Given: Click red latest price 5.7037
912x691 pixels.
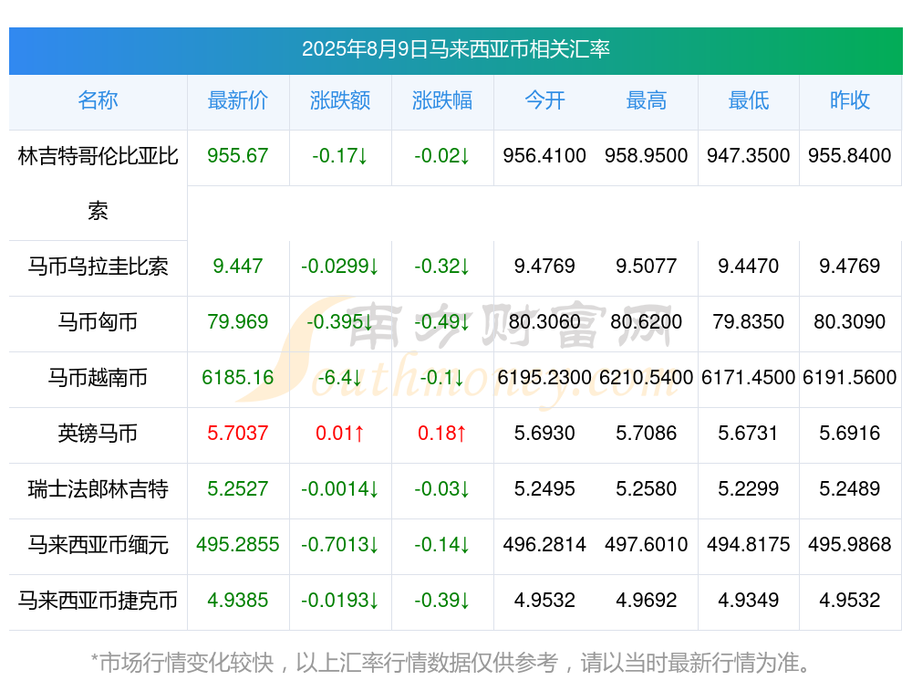Looking at the screenshot, I should [238, 433].
